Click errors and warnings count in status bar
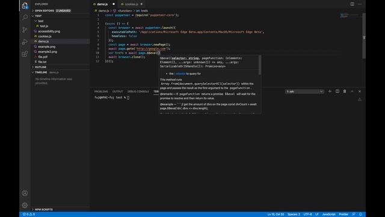385x217 pixels. [x=29, y=215]
